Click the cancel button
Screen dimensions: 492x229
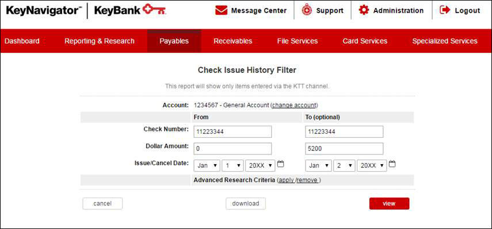[102, 203]
